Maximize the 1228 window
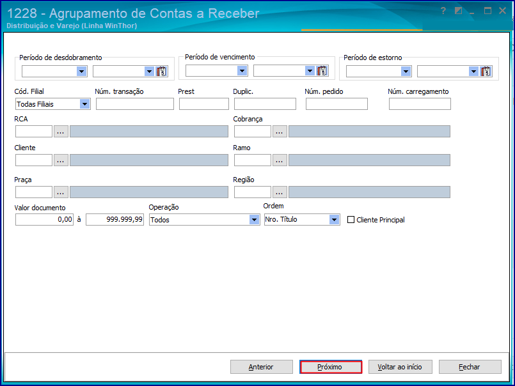 (x=487, y=11)
